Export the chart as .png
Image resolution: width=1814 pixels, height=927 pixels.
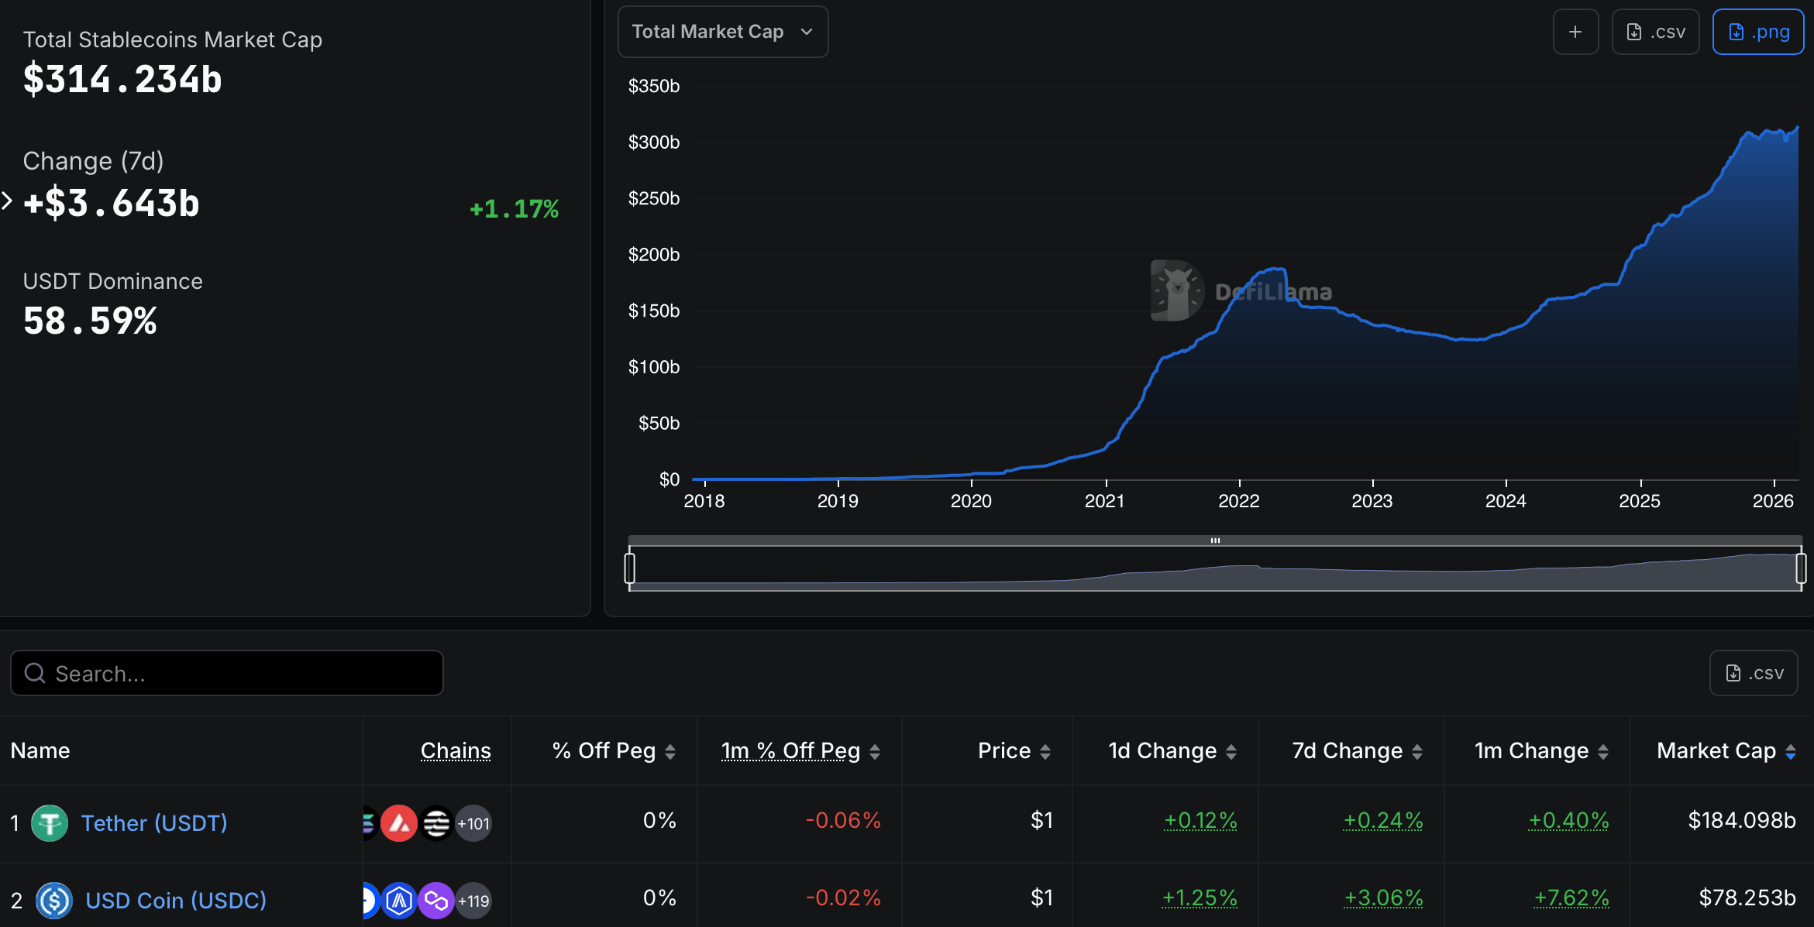tap(1757, 32)
